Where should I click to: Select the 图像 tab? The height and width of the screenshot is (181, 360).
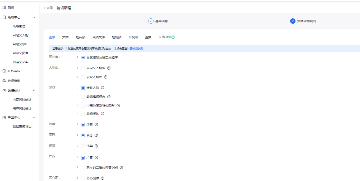coord(52,37)
